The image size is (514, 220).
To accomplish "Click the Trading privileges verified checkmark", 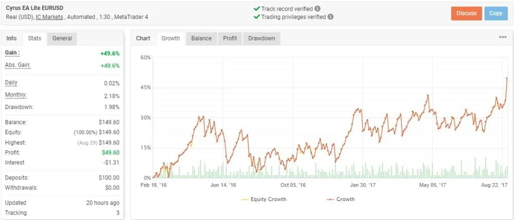I will coord(257,16).
